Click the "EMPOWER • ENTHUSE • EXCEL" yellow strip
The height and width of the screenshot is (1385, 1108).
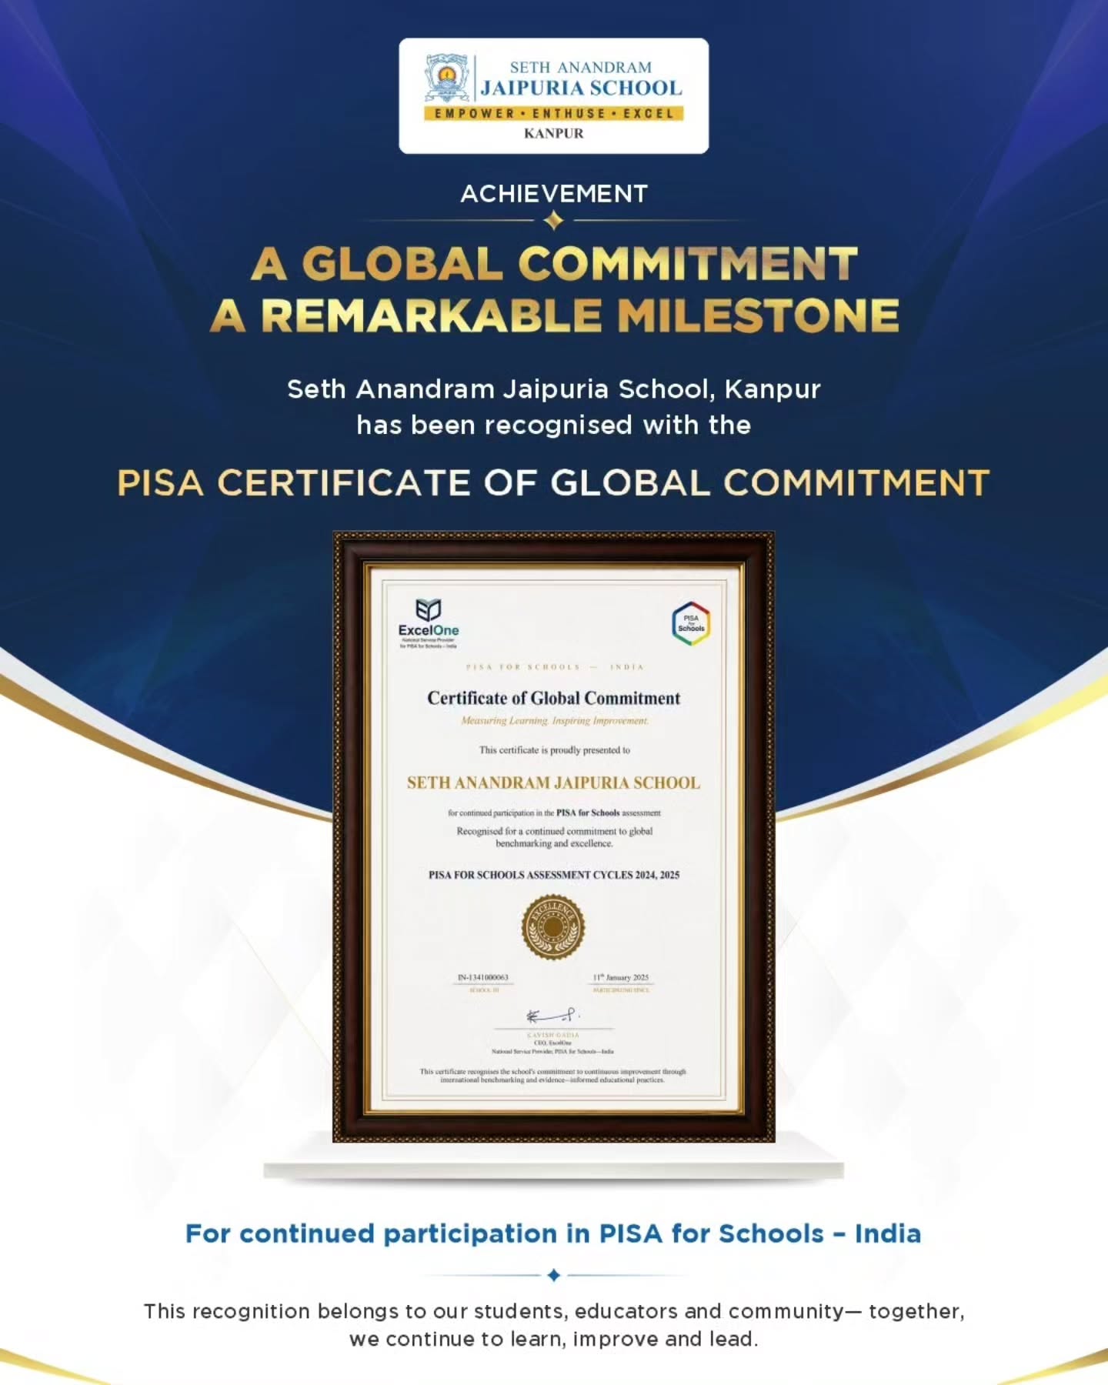point(554,114)
